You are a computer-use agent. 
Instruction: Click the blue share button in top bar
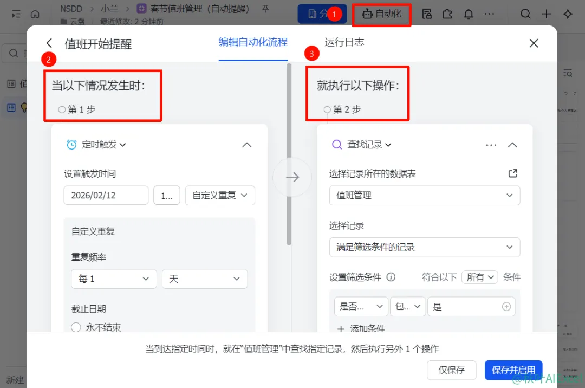click(322, 14)
